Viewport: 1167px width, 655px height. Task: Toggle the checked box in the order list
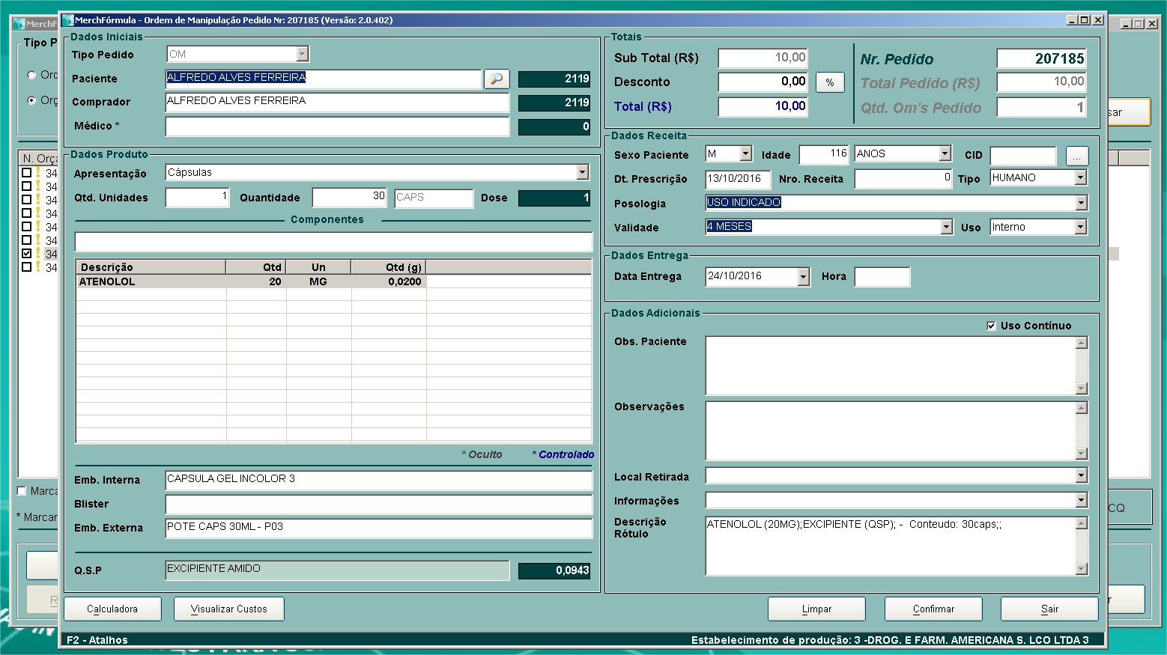point(27,254)
